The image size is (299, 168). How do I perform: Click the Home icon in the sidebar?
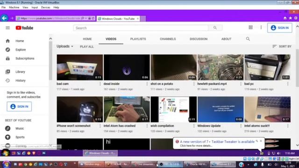point(7,41)
